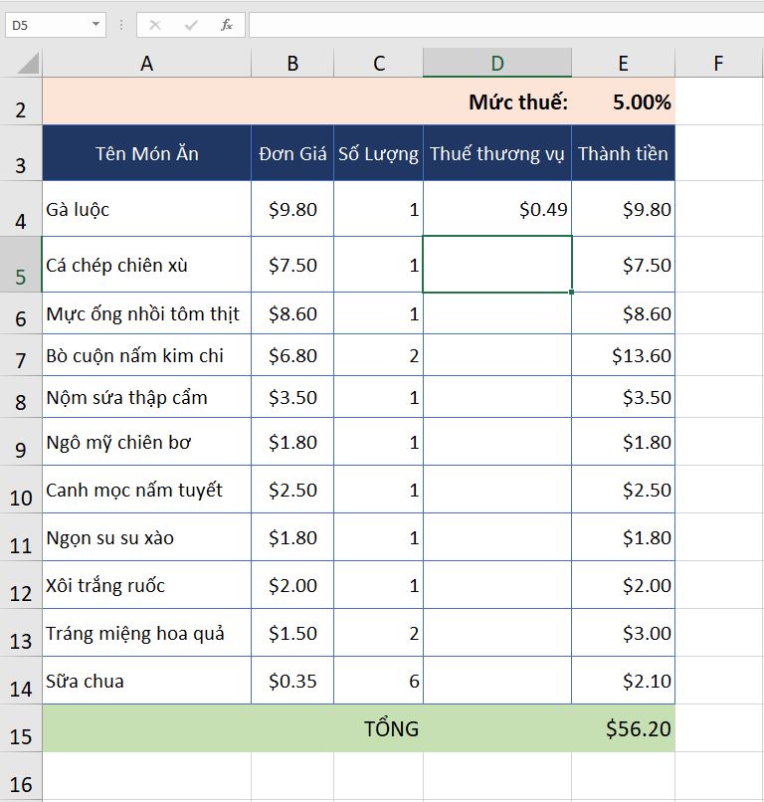The image size is (764, 802).
Task: Click the fill handle of selected cell D5
Action: (x=571, y=293)
